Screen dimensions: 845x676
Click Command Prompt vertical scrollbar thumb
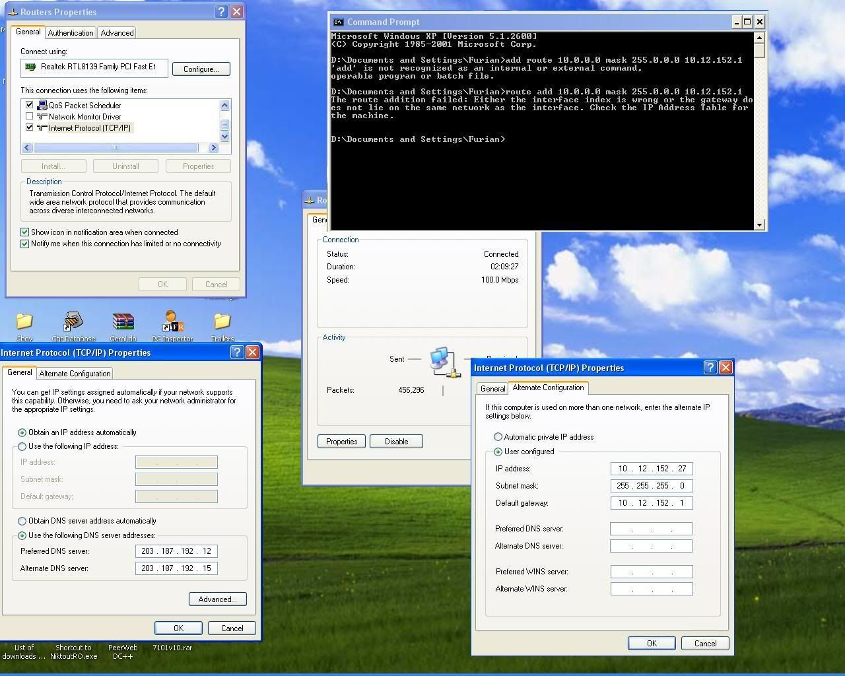(759, 50)
